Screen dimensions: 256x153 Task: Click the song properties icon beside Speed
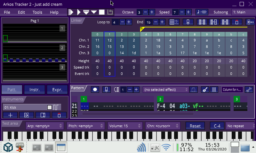tap(202, 12)
